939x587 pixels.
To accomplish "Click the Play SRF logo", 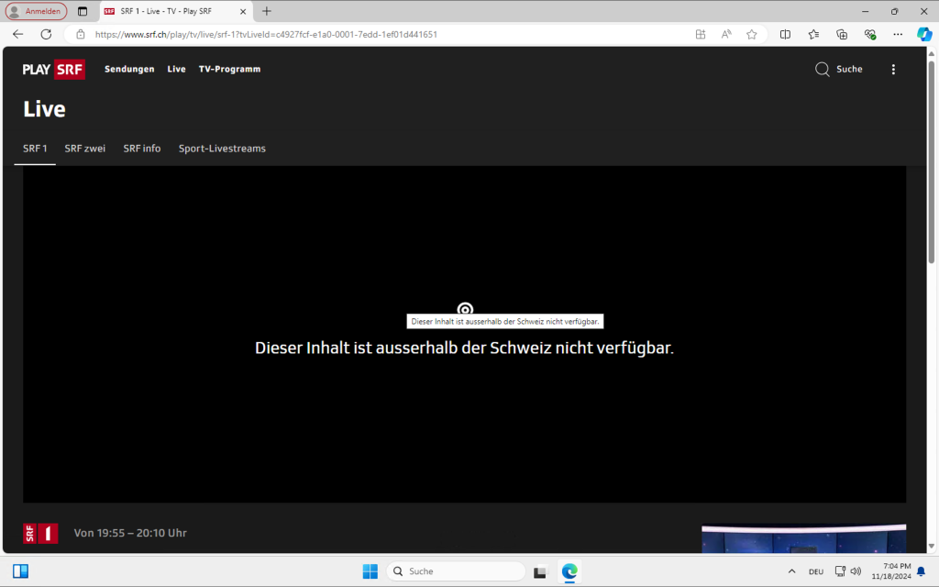I will click(x=54, y=69).
